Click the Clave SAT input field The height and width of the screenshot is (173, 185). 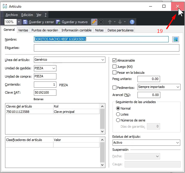45,93
